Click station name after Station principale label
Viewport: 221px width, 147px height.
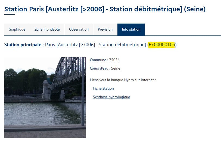(95, 45)
